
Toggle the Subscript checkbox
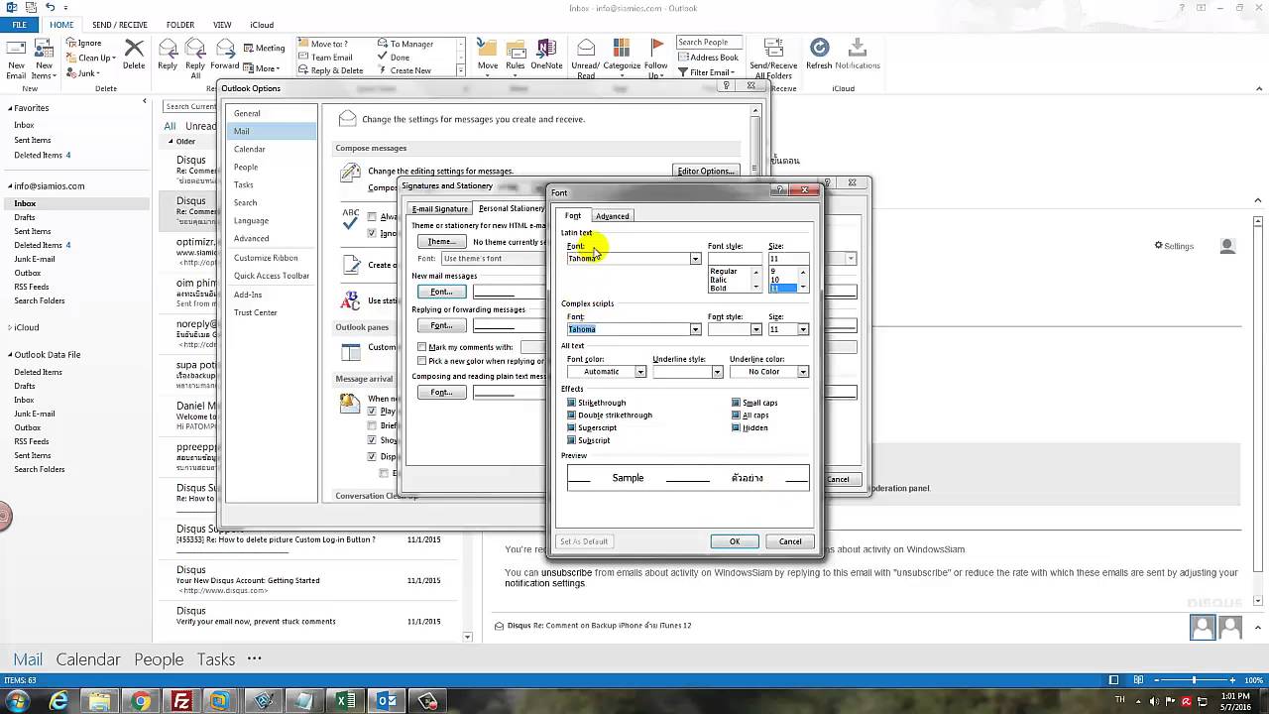coord(571,440)
